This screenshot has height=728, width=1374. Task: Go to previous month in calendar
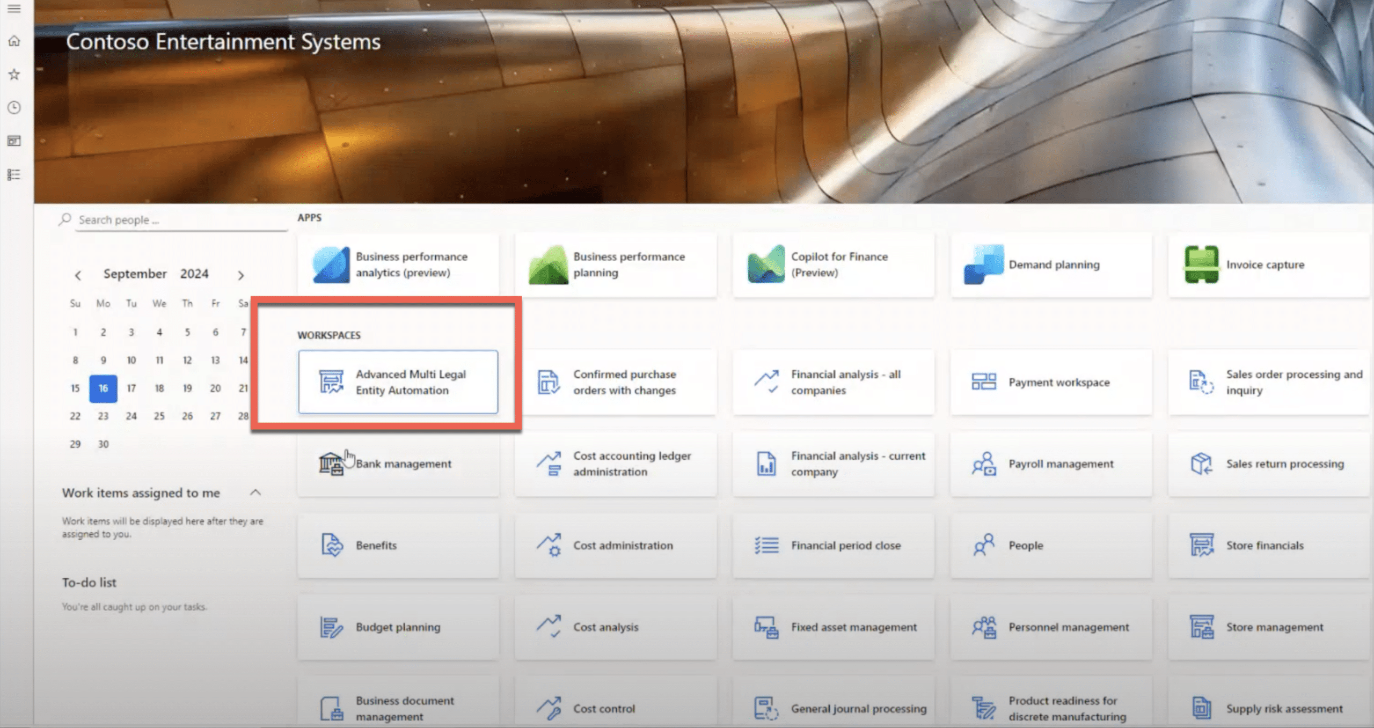tap(78, 275)
